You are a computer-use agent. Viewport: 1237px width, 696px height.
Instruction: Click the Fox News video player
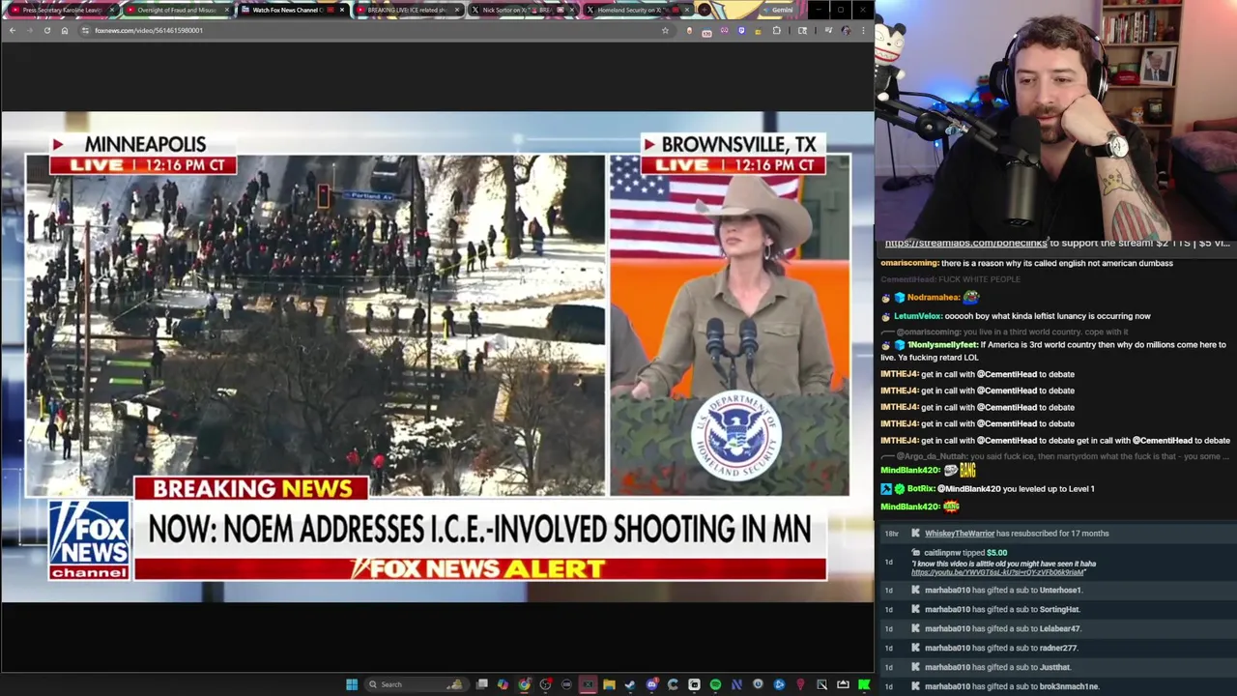pos(437,356)
